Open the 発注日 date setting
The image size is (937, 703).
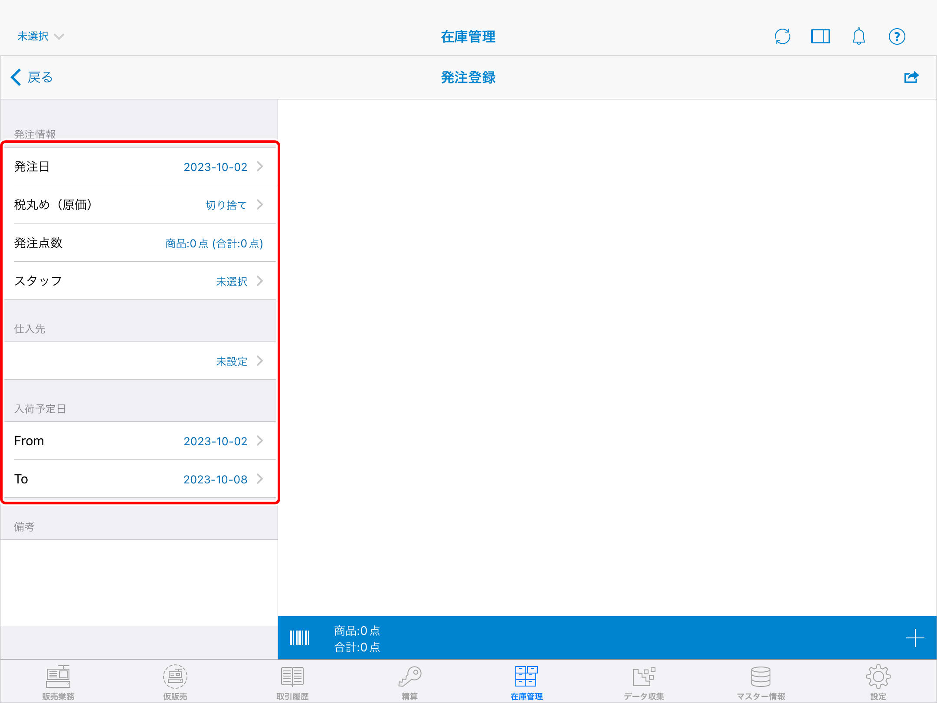(139, 167)
